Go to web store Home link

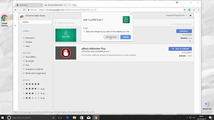(26, 31)
